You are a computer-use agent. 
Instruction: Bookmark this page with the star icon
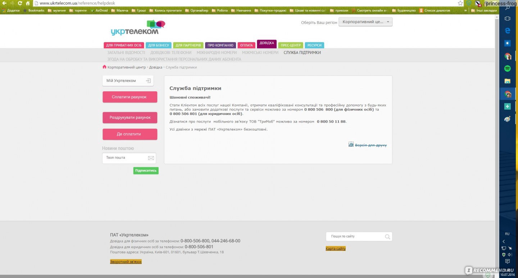point(460,3)
